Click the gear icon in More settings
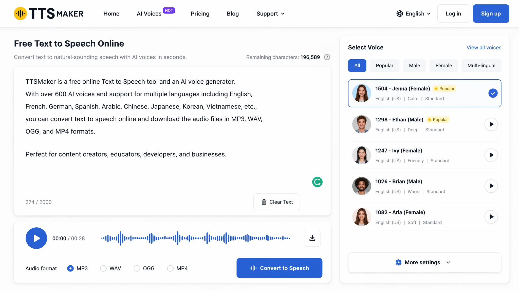This screenshot has width=519, height=292. pyautogui.click(x=399, y=262)
